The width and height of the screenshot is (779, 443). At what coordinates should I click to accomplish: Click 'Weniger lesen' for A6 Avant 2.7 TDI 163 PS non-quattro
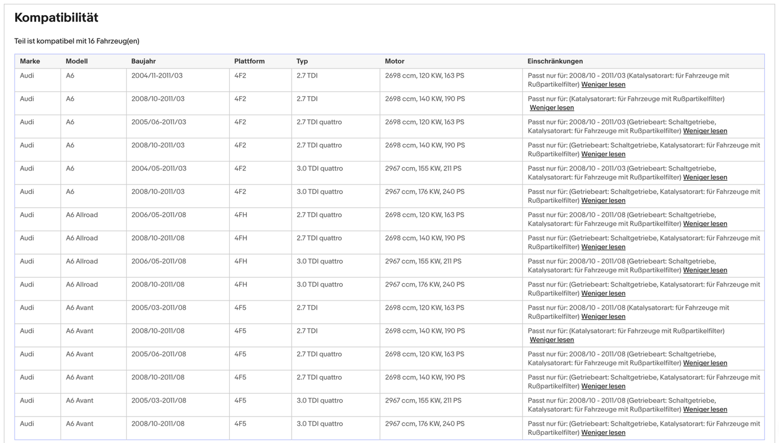tap(603, 317)
